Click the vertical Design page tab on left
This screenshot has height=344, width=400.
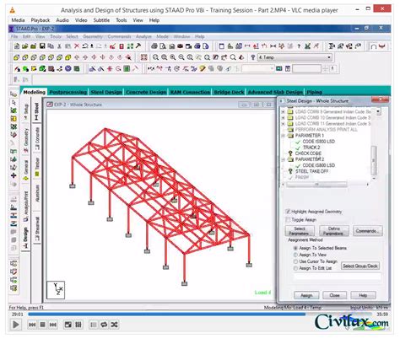tap(25, 238)
